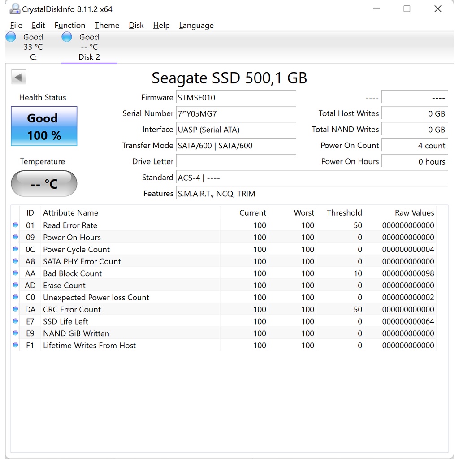Click the Features field S.M.A.R.T., NCQ, TRIM
459x459 pixels.
tap(312, 194)
